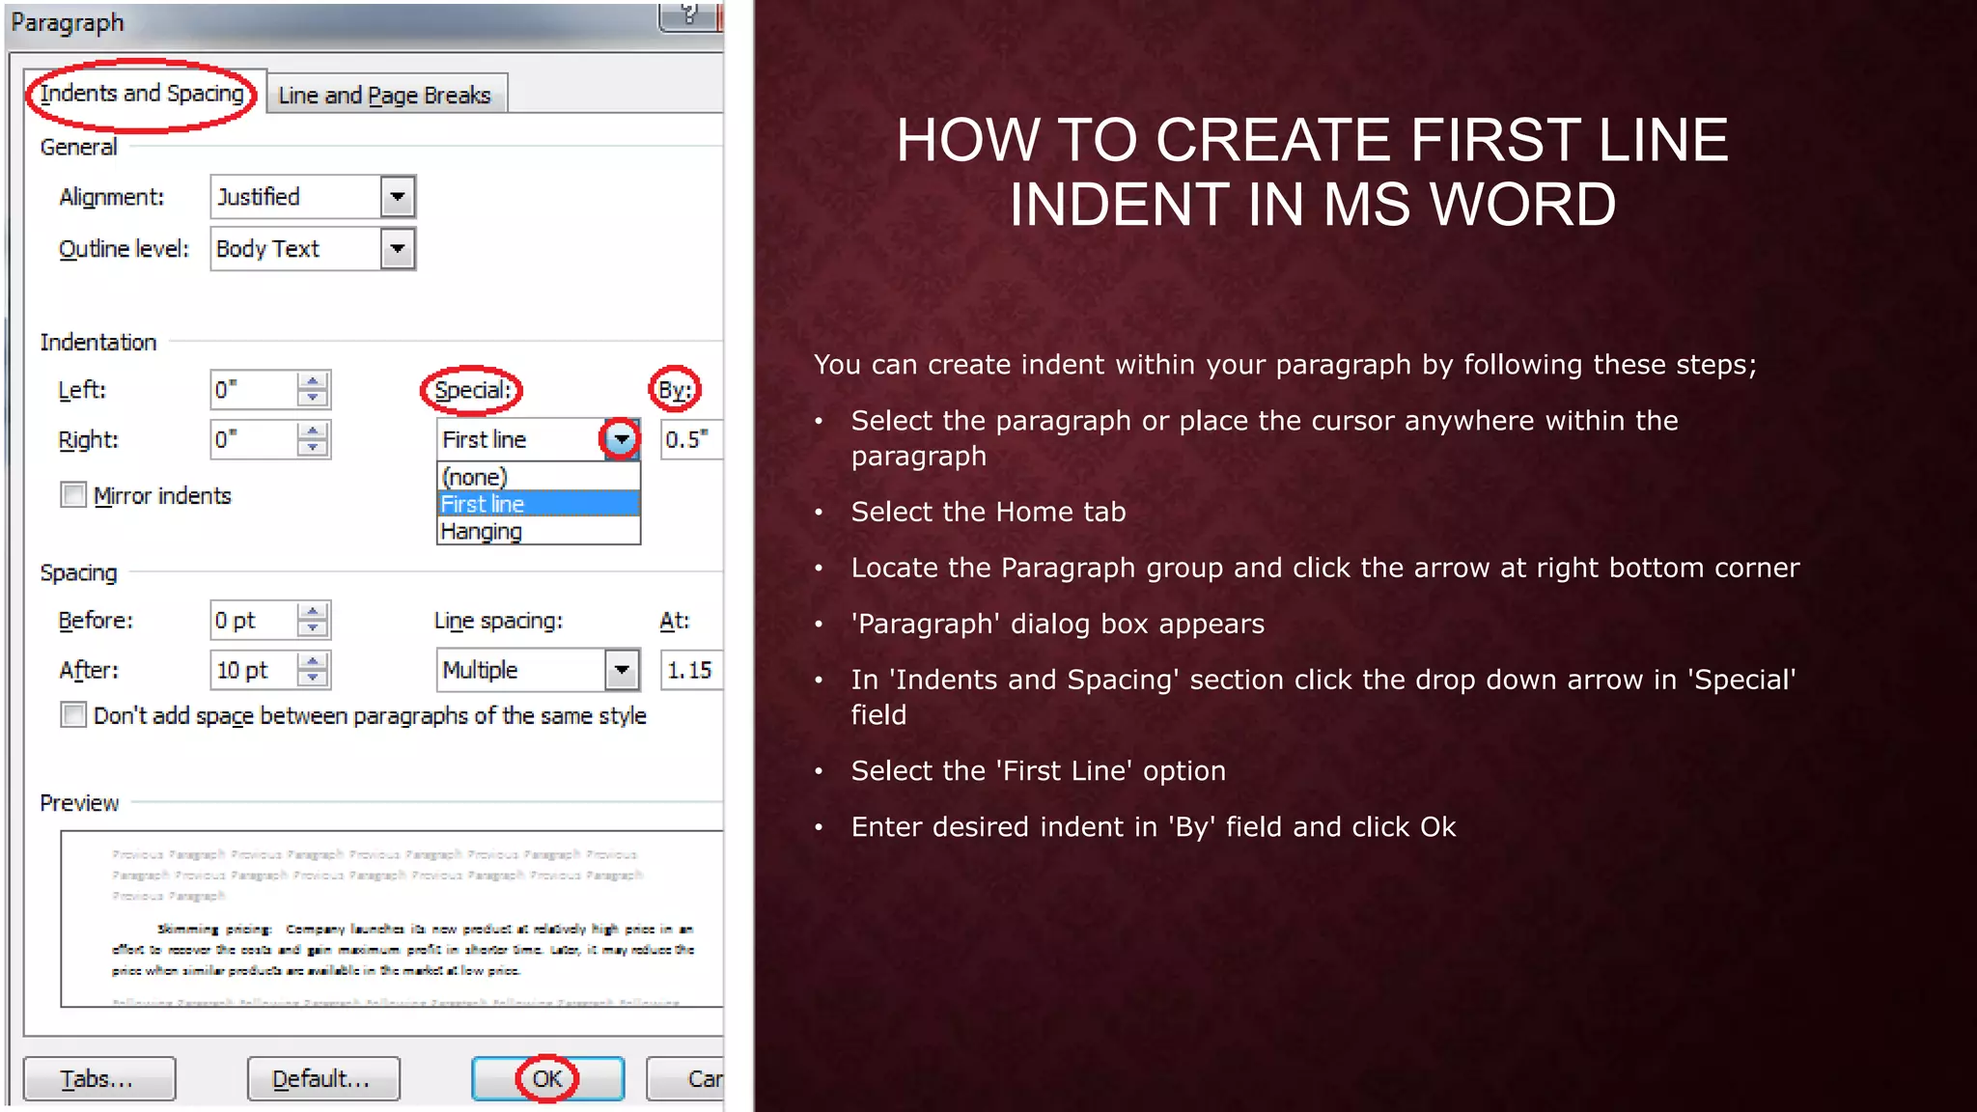Click the Right indentation input field
The height and width of the screenshot is (1112, 1977).
253,440
